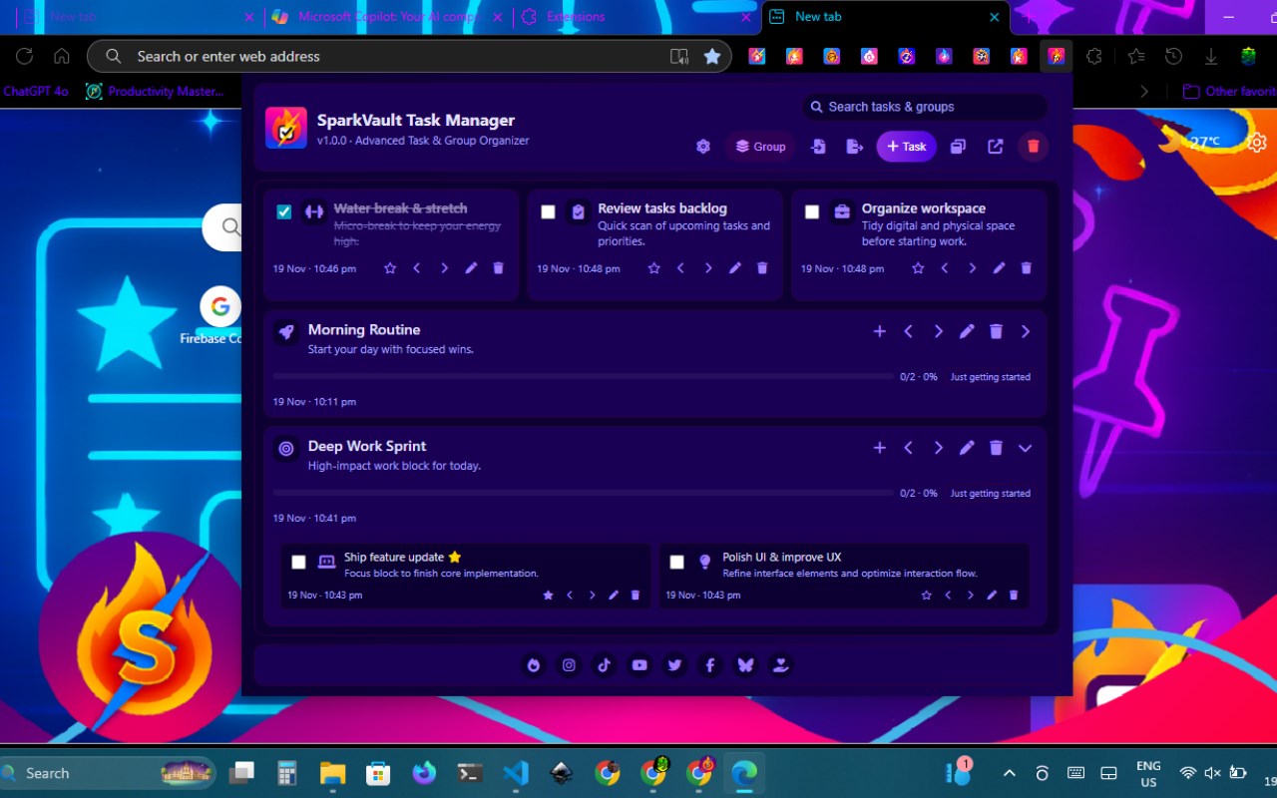This screenshot has width=1277, height=798.
Task: Open the TikTok link in footer
Action: tap(604, 665)
